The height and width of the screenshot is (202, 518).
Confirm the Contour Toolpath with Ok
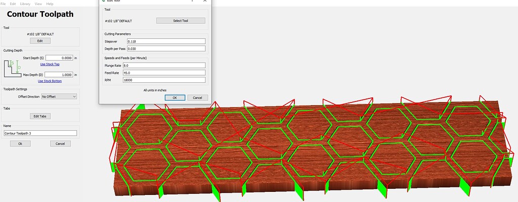20,143
